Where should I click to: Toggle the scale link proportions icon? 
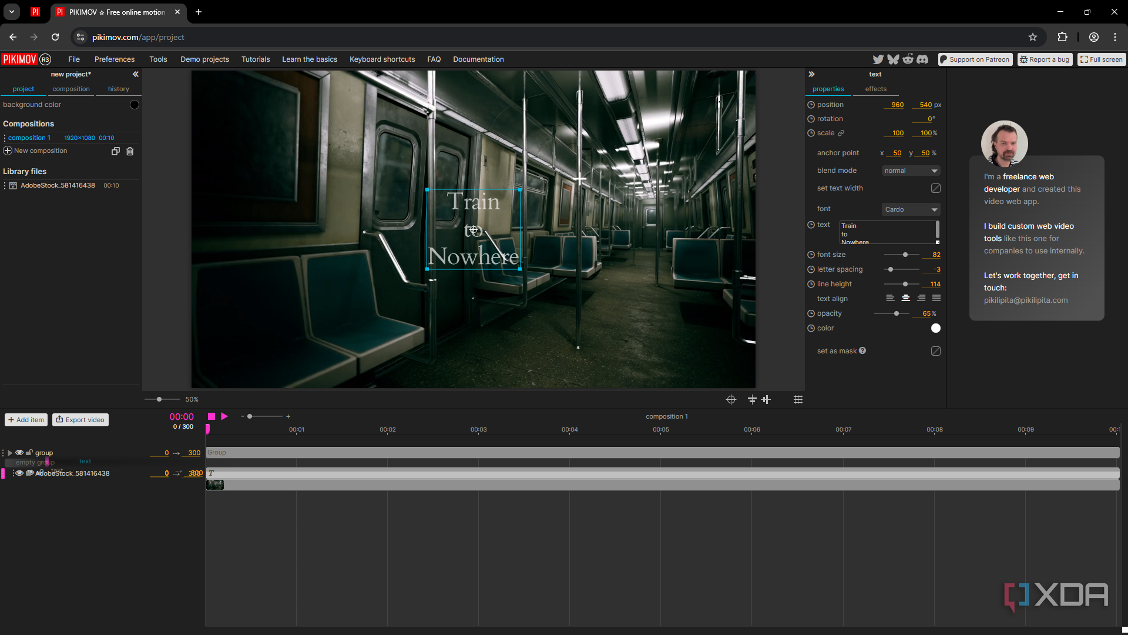tap(841, 133)
